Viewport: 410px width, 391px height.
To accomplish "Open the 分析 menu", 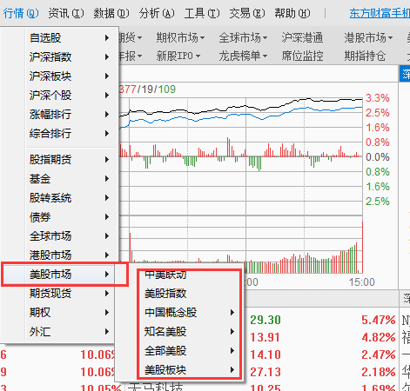I will click(x=157, y=13).
